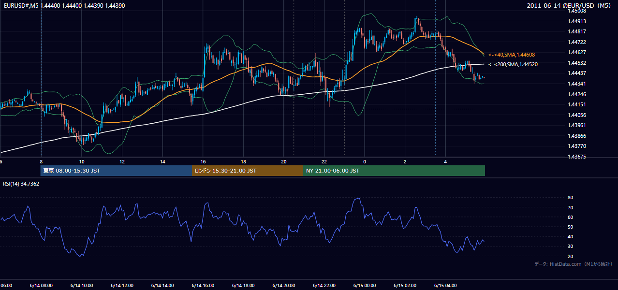Click the RSI 70 level label
618x290 pixels.
tap(571, 207)
